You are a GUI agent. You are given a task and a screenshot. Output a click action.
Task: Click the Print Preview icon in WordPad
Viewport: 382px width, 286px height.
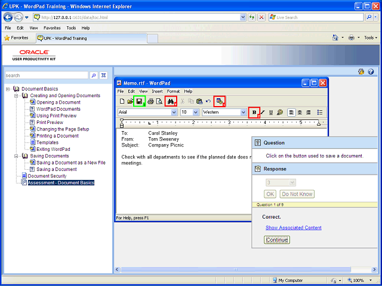point(159,101)
